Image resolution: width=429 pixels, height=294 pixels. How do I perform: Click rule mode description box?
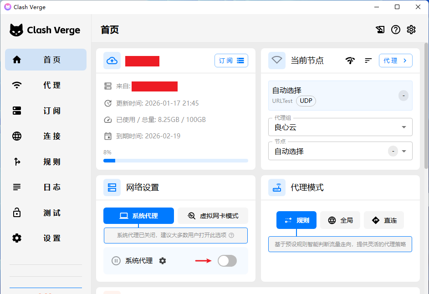pyautogui.click(x=340, y=244)
